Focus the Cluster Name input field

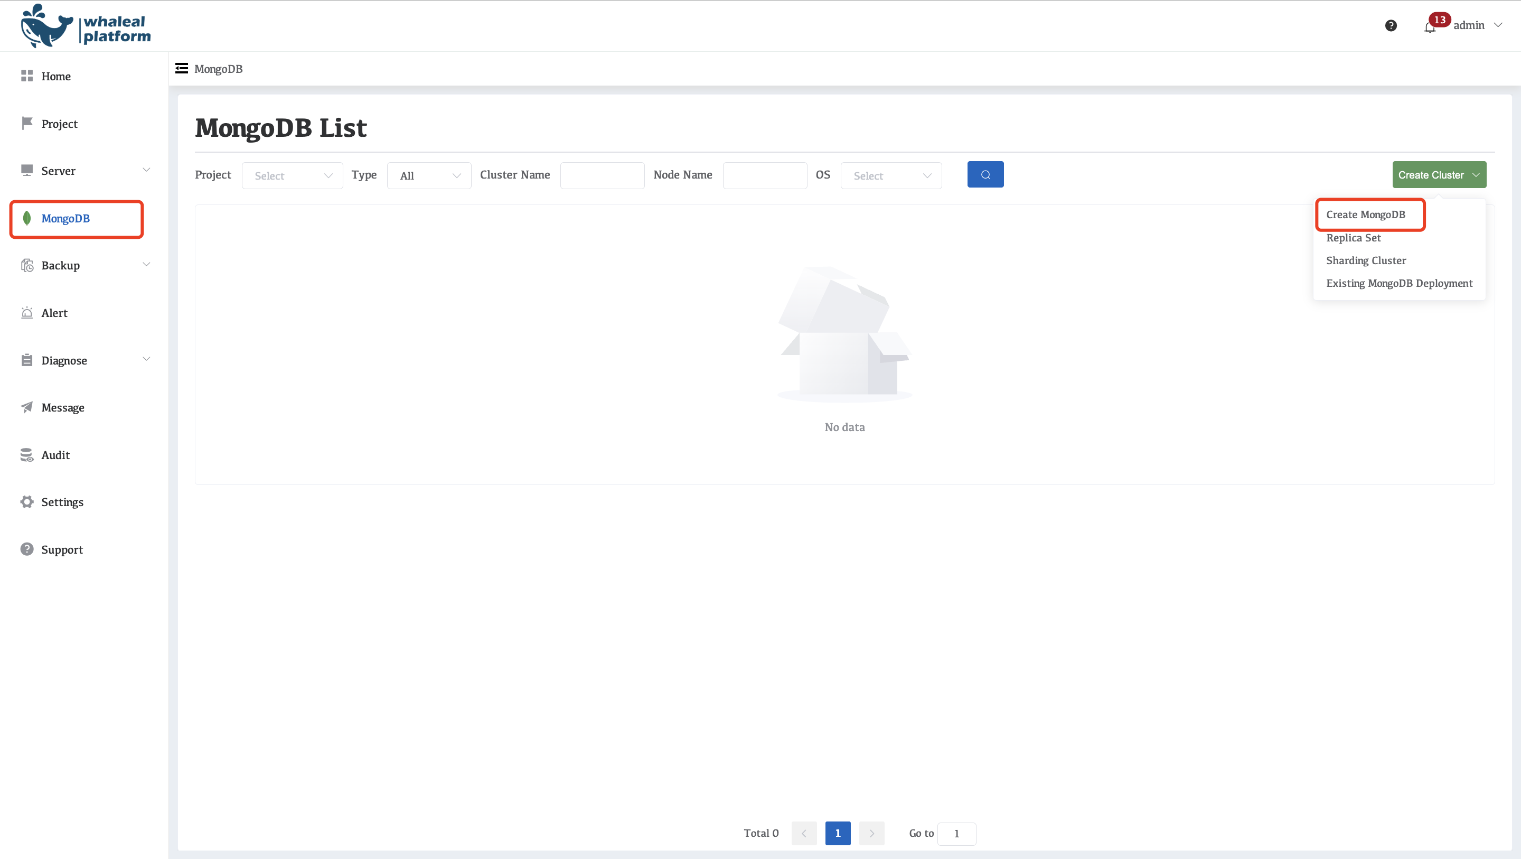602,176
